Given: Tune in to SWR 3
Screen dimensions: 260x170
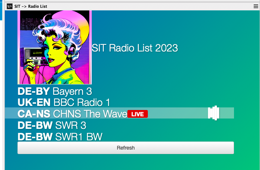Looking at the screenshot, I should pyautogui.click(x=71, y=125).
